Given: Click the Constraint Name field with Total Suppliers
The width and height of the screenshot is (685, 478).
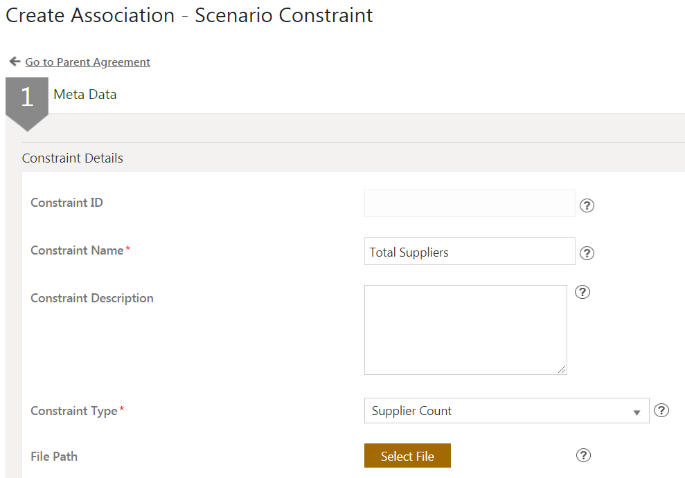Looking at the screenshot, I should pos(470,251).
